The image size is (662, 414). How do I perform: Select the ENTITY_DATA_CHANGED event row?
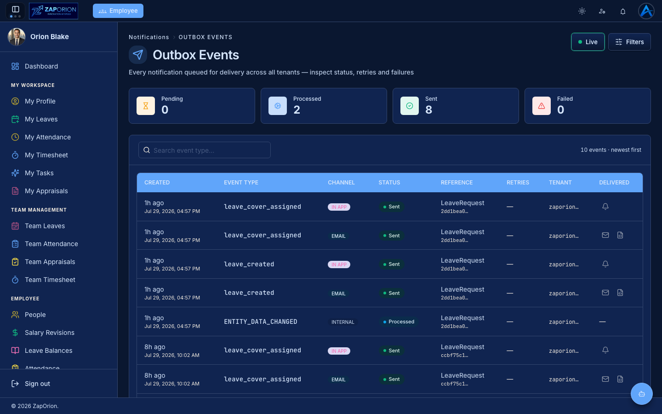390,322
